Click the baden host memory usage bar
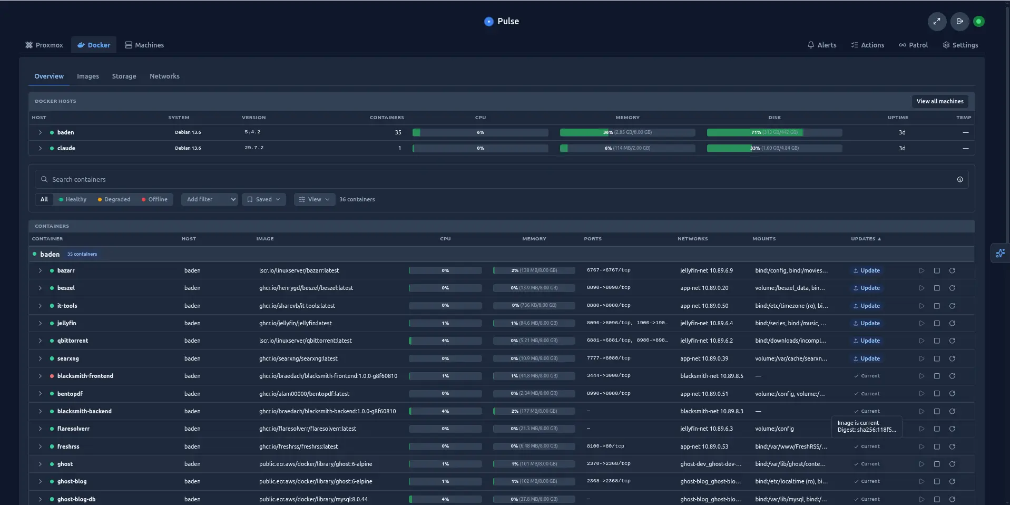Viewport: 1010px width, 505px height. tap(627, 133)
